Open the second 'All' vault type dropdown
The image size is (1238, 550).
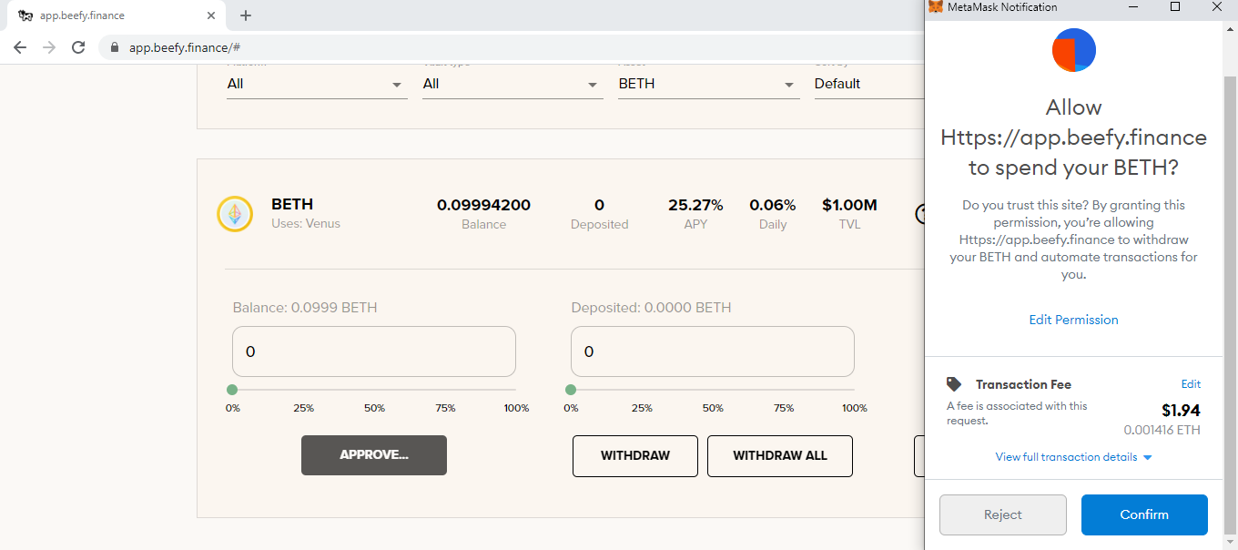click(x=512, y=84)
